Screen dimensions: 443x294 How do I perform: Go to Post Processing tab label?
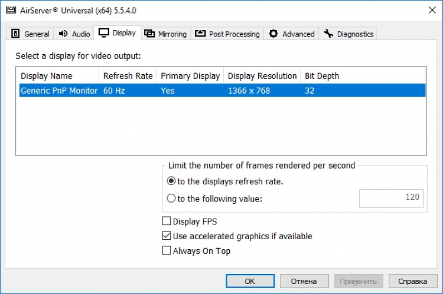coord(234,34)
